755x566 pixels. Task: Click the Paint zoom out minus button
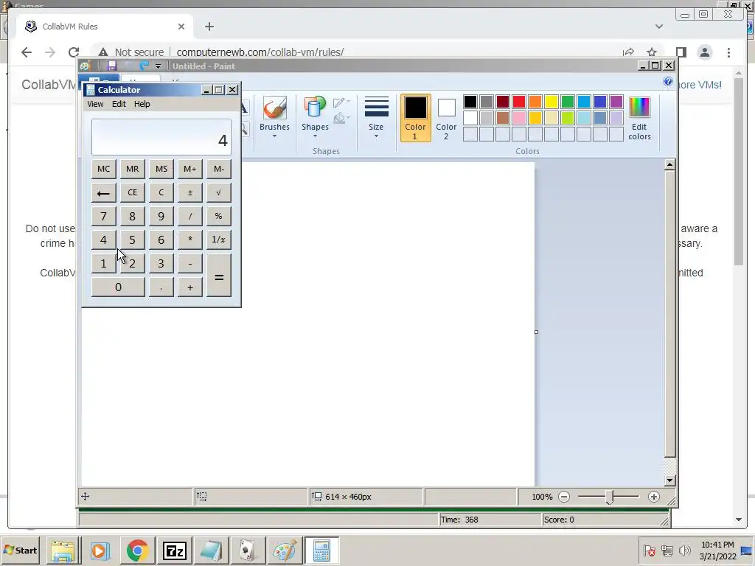(564, 497)
